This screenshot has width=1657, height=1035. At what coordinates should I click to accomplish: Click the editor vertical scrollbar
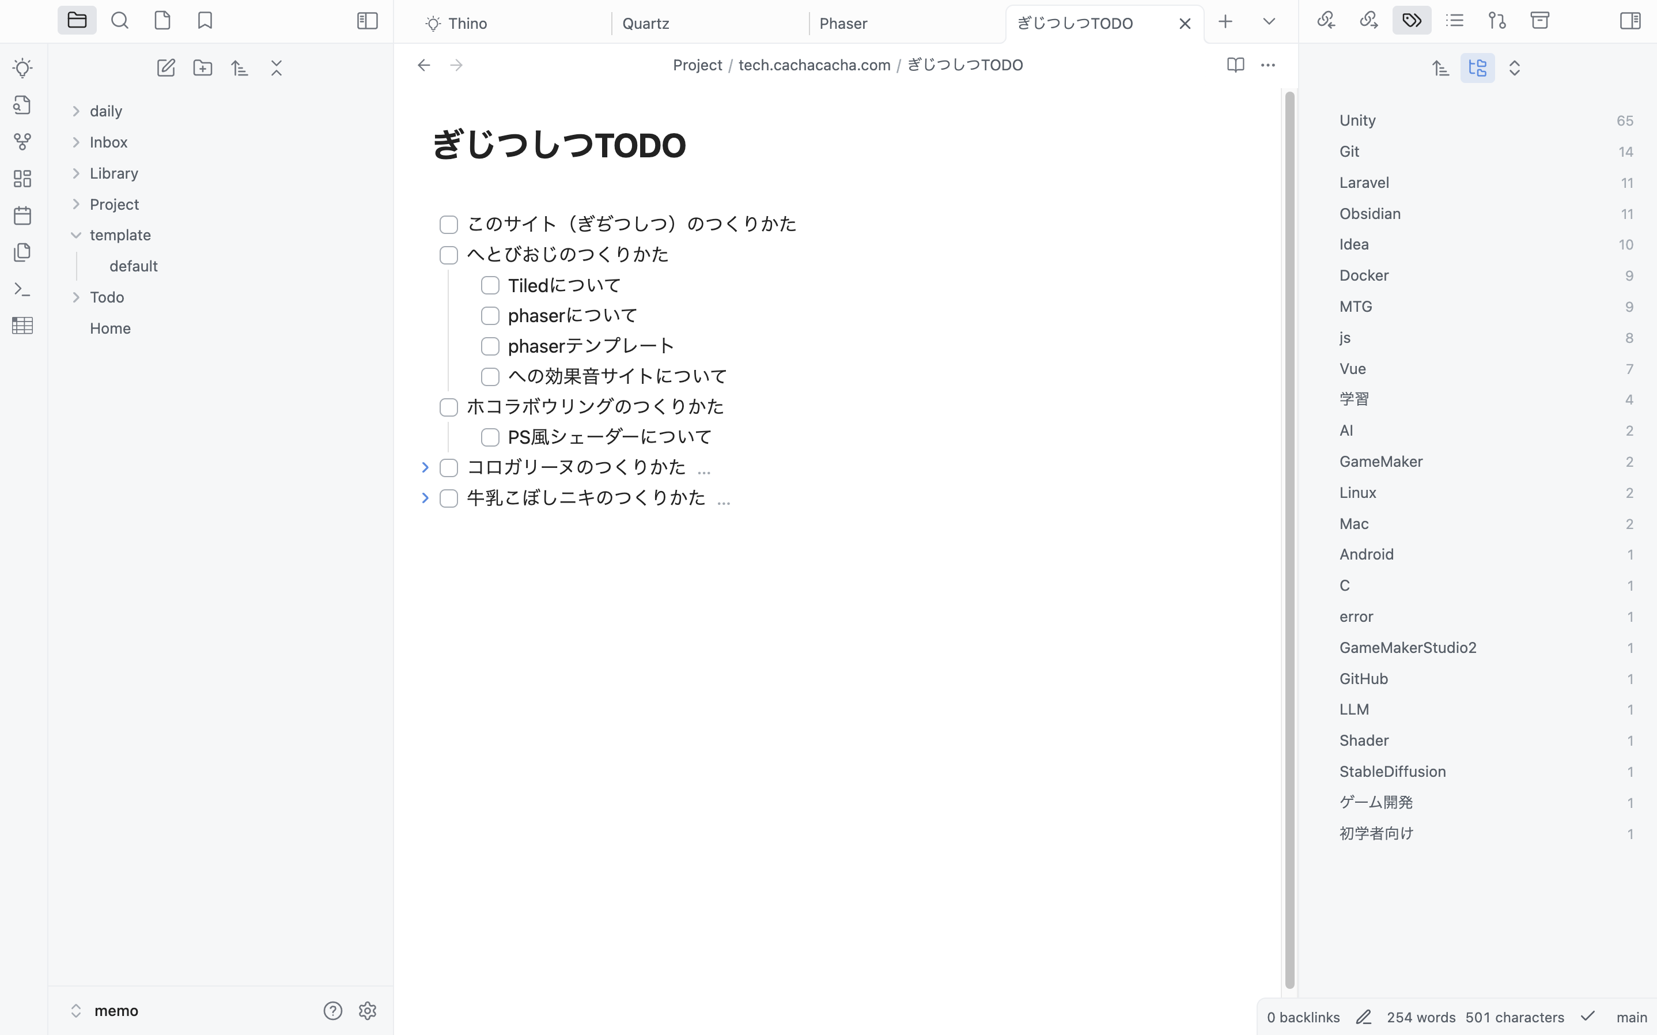(1289, 540)
